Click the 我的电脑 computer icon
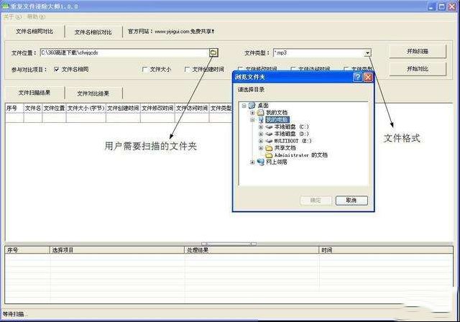Viewport: 460px width, 322px height. [260, 119]
